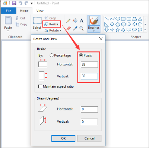Select the Rounded rectangle shape
The width and height of the screenshot is (149, 148).
pos(129,19)
